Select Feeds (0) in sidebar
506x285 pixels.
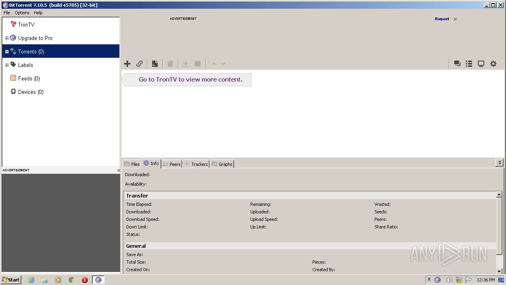point(61,78)
